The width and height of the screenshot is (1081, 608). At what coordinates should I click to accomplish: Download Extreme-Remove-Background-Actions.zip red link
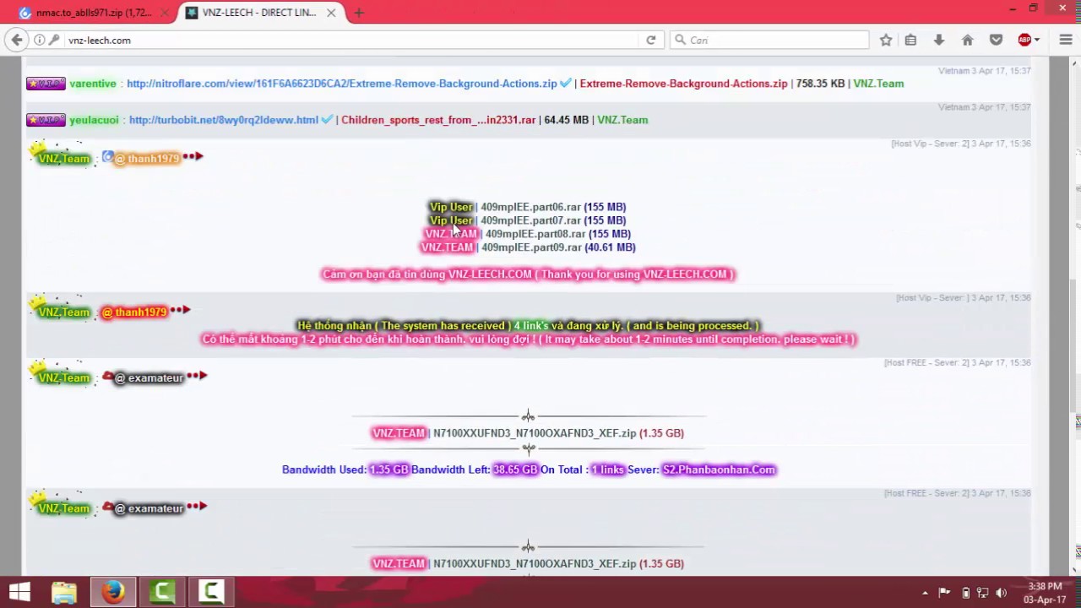click(x=683, y=84)
